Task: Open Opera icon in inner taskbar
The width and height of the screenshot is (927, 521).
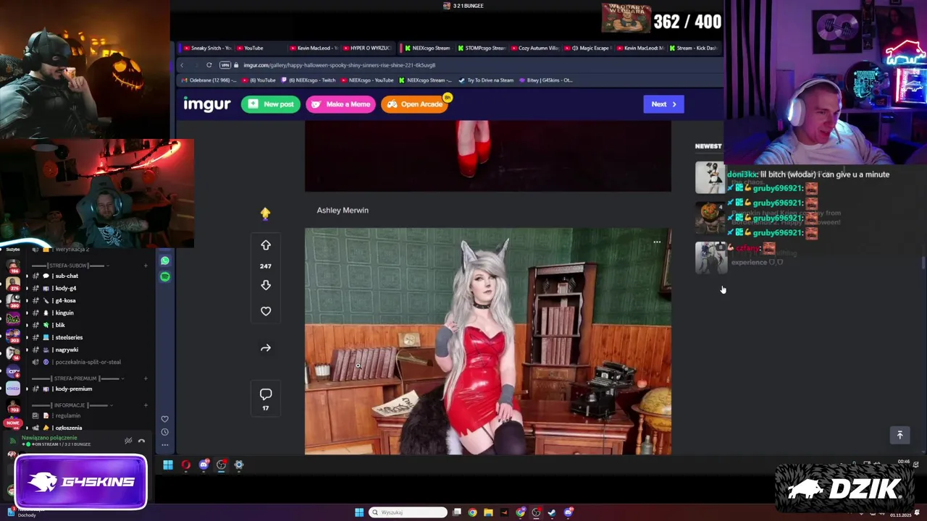Action: (186, 465)
